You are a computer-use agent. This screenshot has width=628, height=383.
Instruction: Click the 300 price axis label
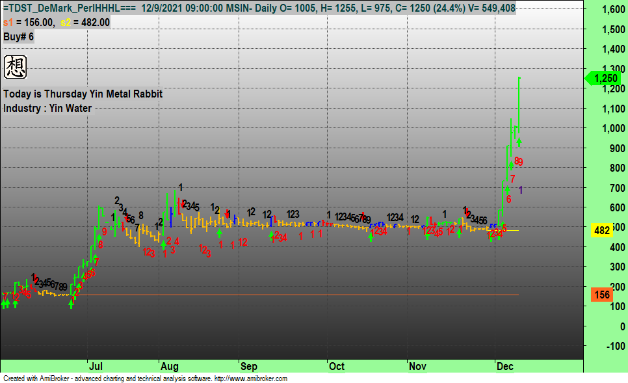pos(617,267)
